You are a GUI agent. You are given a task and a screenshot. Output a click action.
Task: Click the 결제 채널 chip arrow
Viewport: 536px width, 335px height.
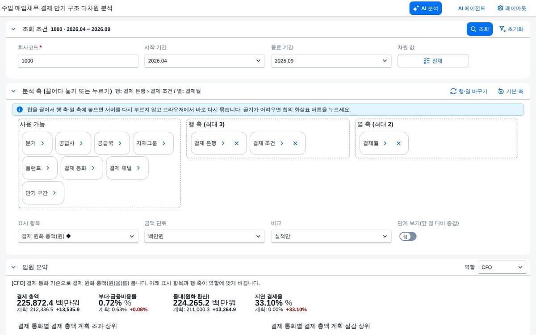138,168
